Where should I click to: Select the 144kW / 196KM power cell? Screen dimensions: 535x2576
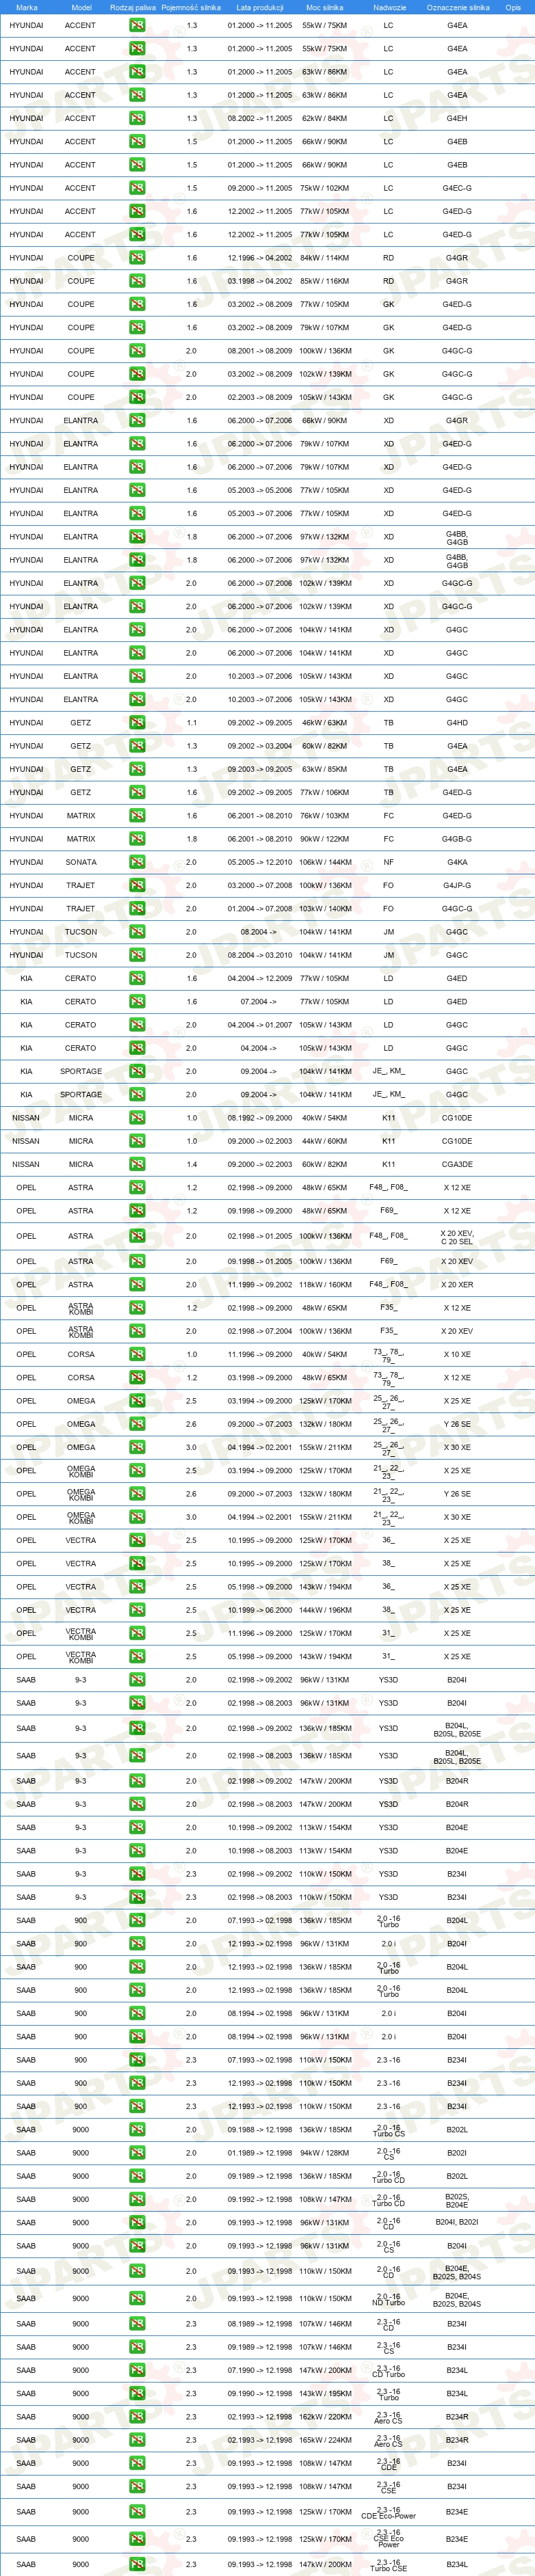tap(325, 1610)
